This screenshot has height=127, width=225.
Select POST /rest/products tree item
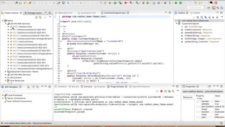click(22, 56)
